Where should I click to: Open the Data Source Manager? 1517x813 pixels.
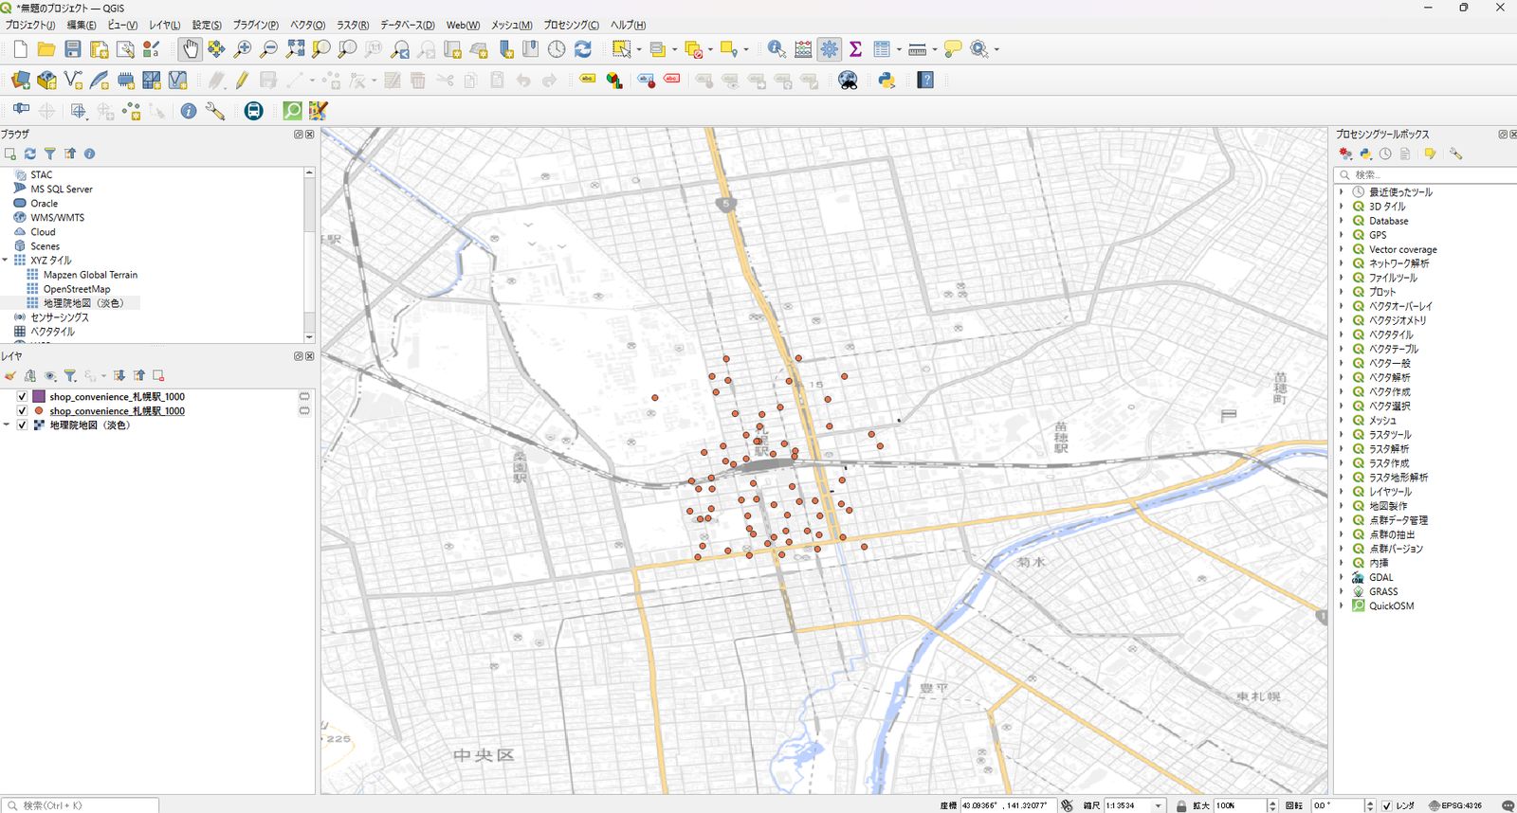pyautogui.click(x=21, y=81)
